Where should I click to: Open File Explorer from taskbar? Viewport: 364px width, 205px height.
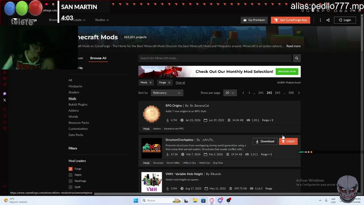pyautogui.click(x=195, y=200)
